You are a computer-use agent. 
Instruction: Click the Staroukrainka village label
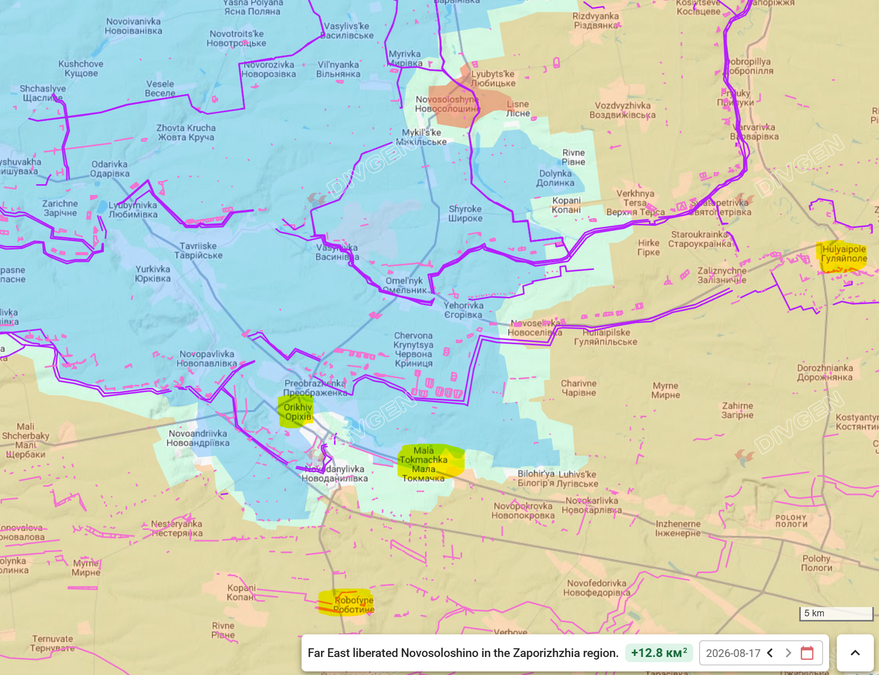(700, 239)
